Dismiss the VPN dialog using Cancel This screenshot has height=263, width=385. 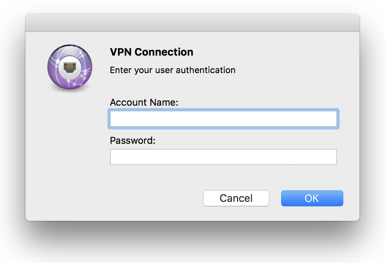point(236,198)
